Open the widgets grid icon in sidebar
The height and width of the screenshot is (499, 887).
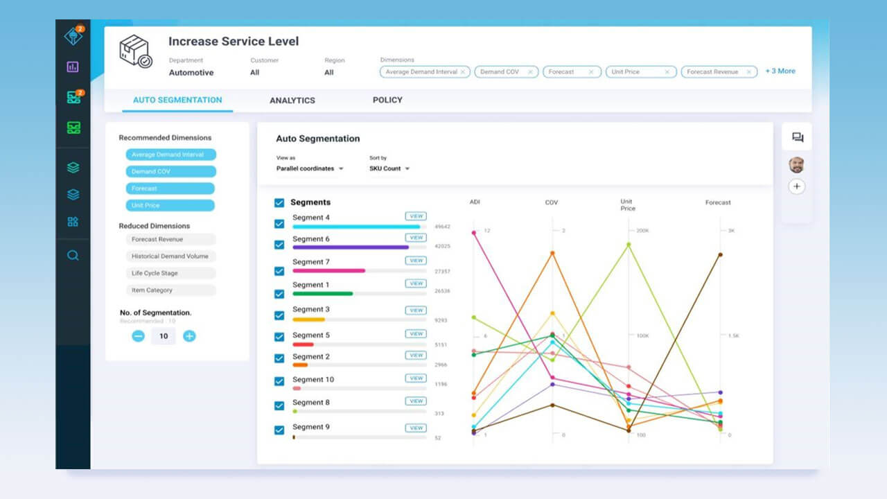73,222
